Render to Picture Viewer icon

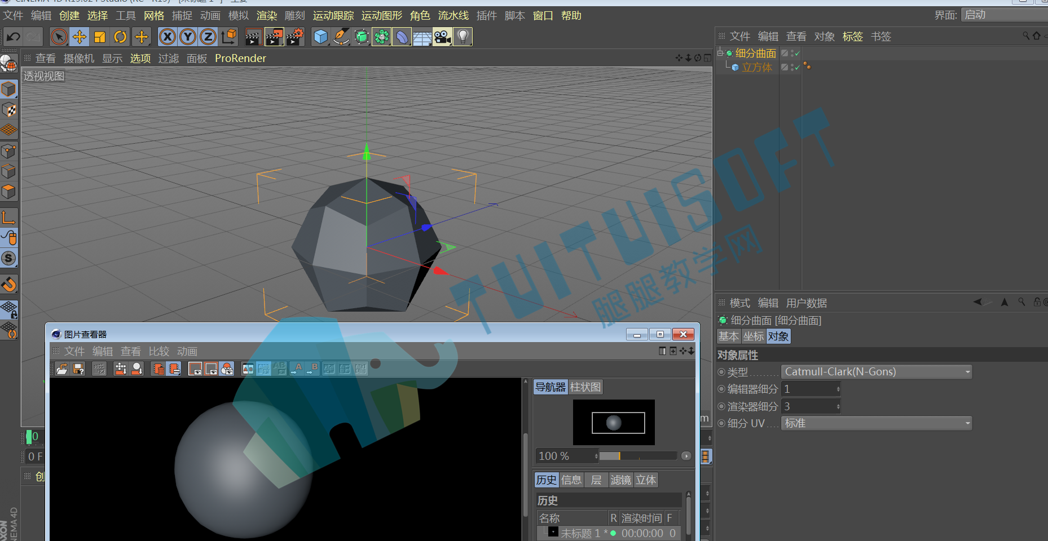coord(274,37)
